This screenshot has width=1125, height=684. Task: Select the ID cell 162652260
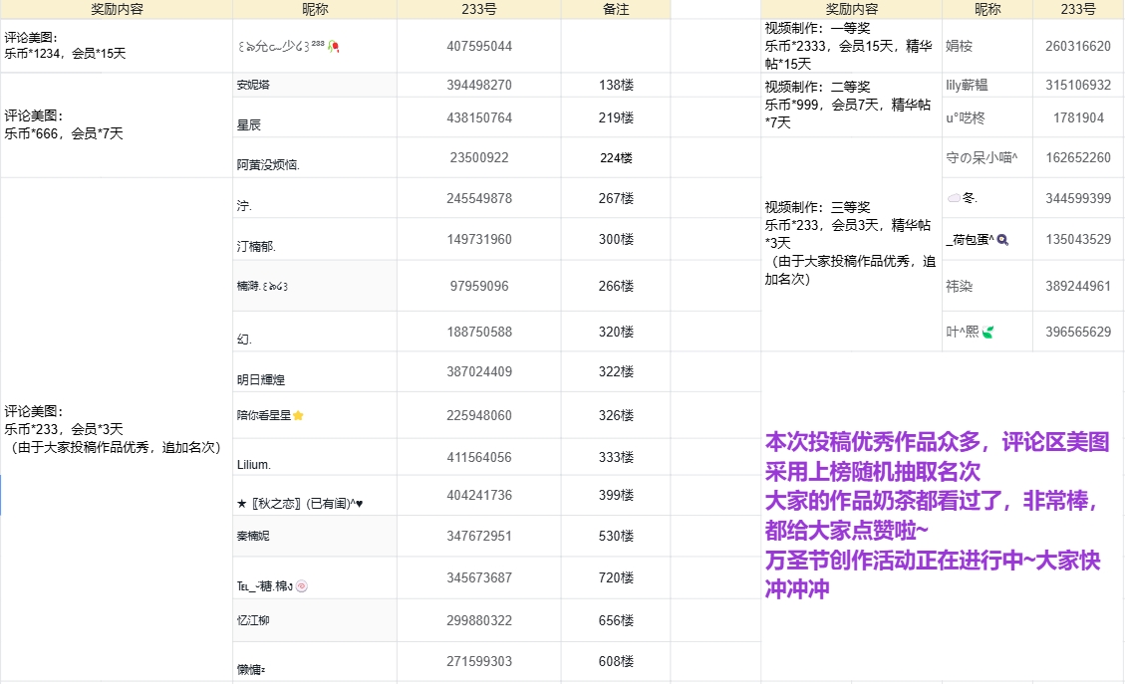[1077, 157]
